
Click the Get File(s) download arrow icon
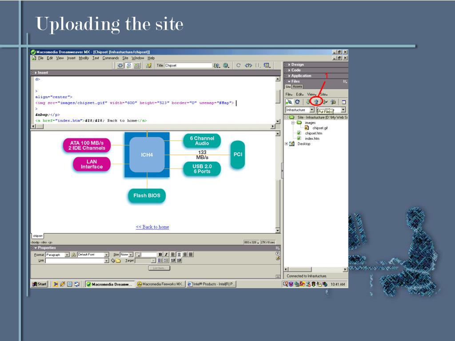click(x=308, y=102)
